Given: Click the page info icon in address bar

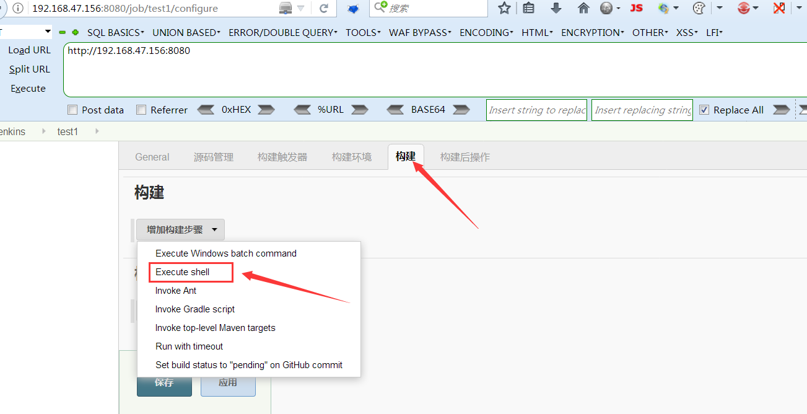Looking at the screenshot, I should [18, 9].
